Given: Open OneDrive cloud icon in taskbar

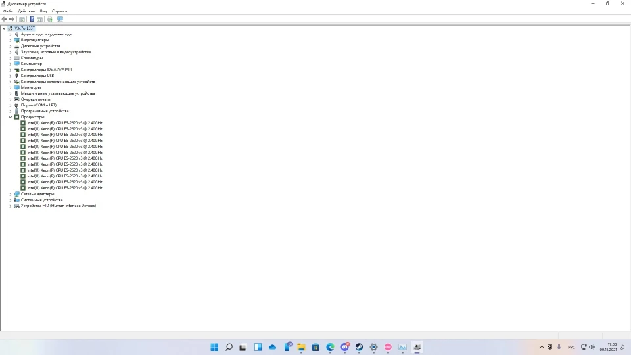Looking at the screenshot, I should (x=272, y=347).
